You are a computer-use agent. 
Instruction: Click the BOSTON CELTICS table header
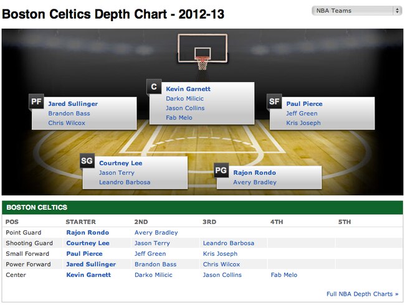[202, 207]
